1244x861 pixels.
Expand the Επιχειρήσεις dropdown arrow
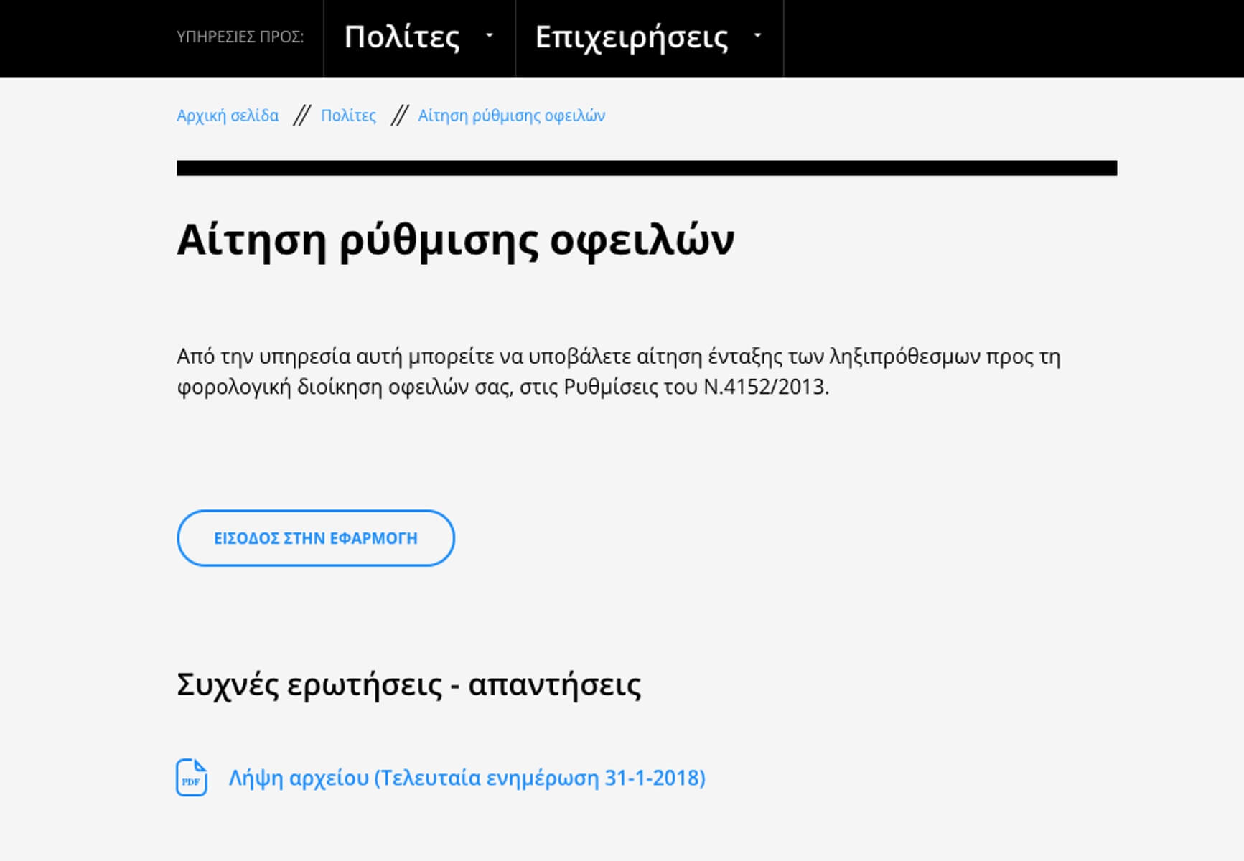pos(757,35)
